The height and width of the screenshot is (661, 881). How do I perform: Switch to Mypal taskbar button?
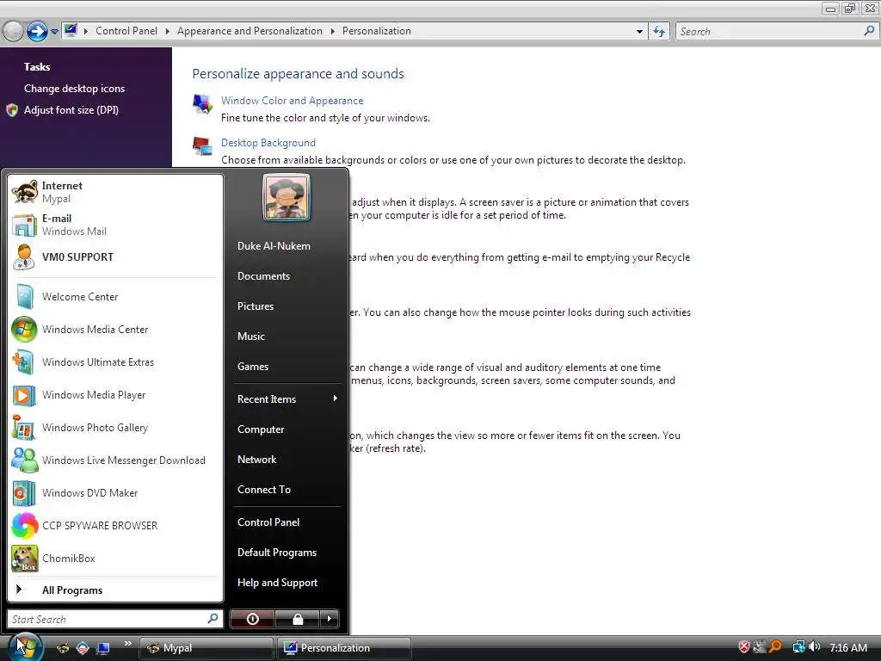(x=206, y=648)
